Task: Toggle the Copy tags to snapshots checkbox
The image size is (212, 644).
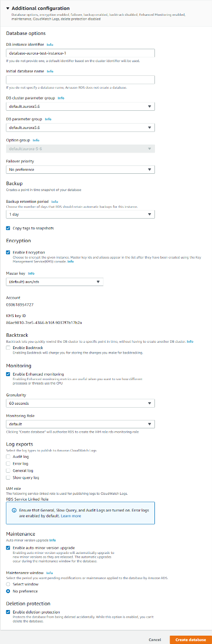Action: click(x=8, y=228)
